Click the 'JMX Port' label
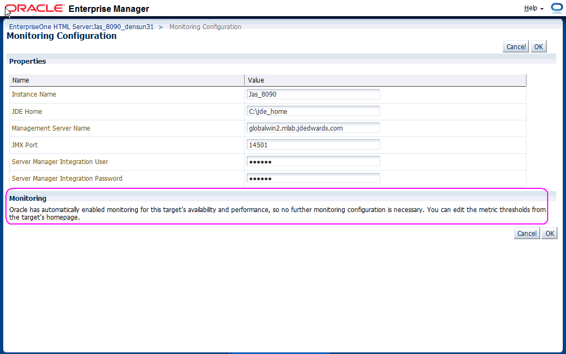This screenshot has height=354, width=566. click(24, 145)
